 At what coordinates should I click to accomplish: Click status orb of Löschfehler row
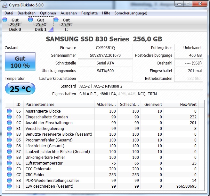[9, 146]
